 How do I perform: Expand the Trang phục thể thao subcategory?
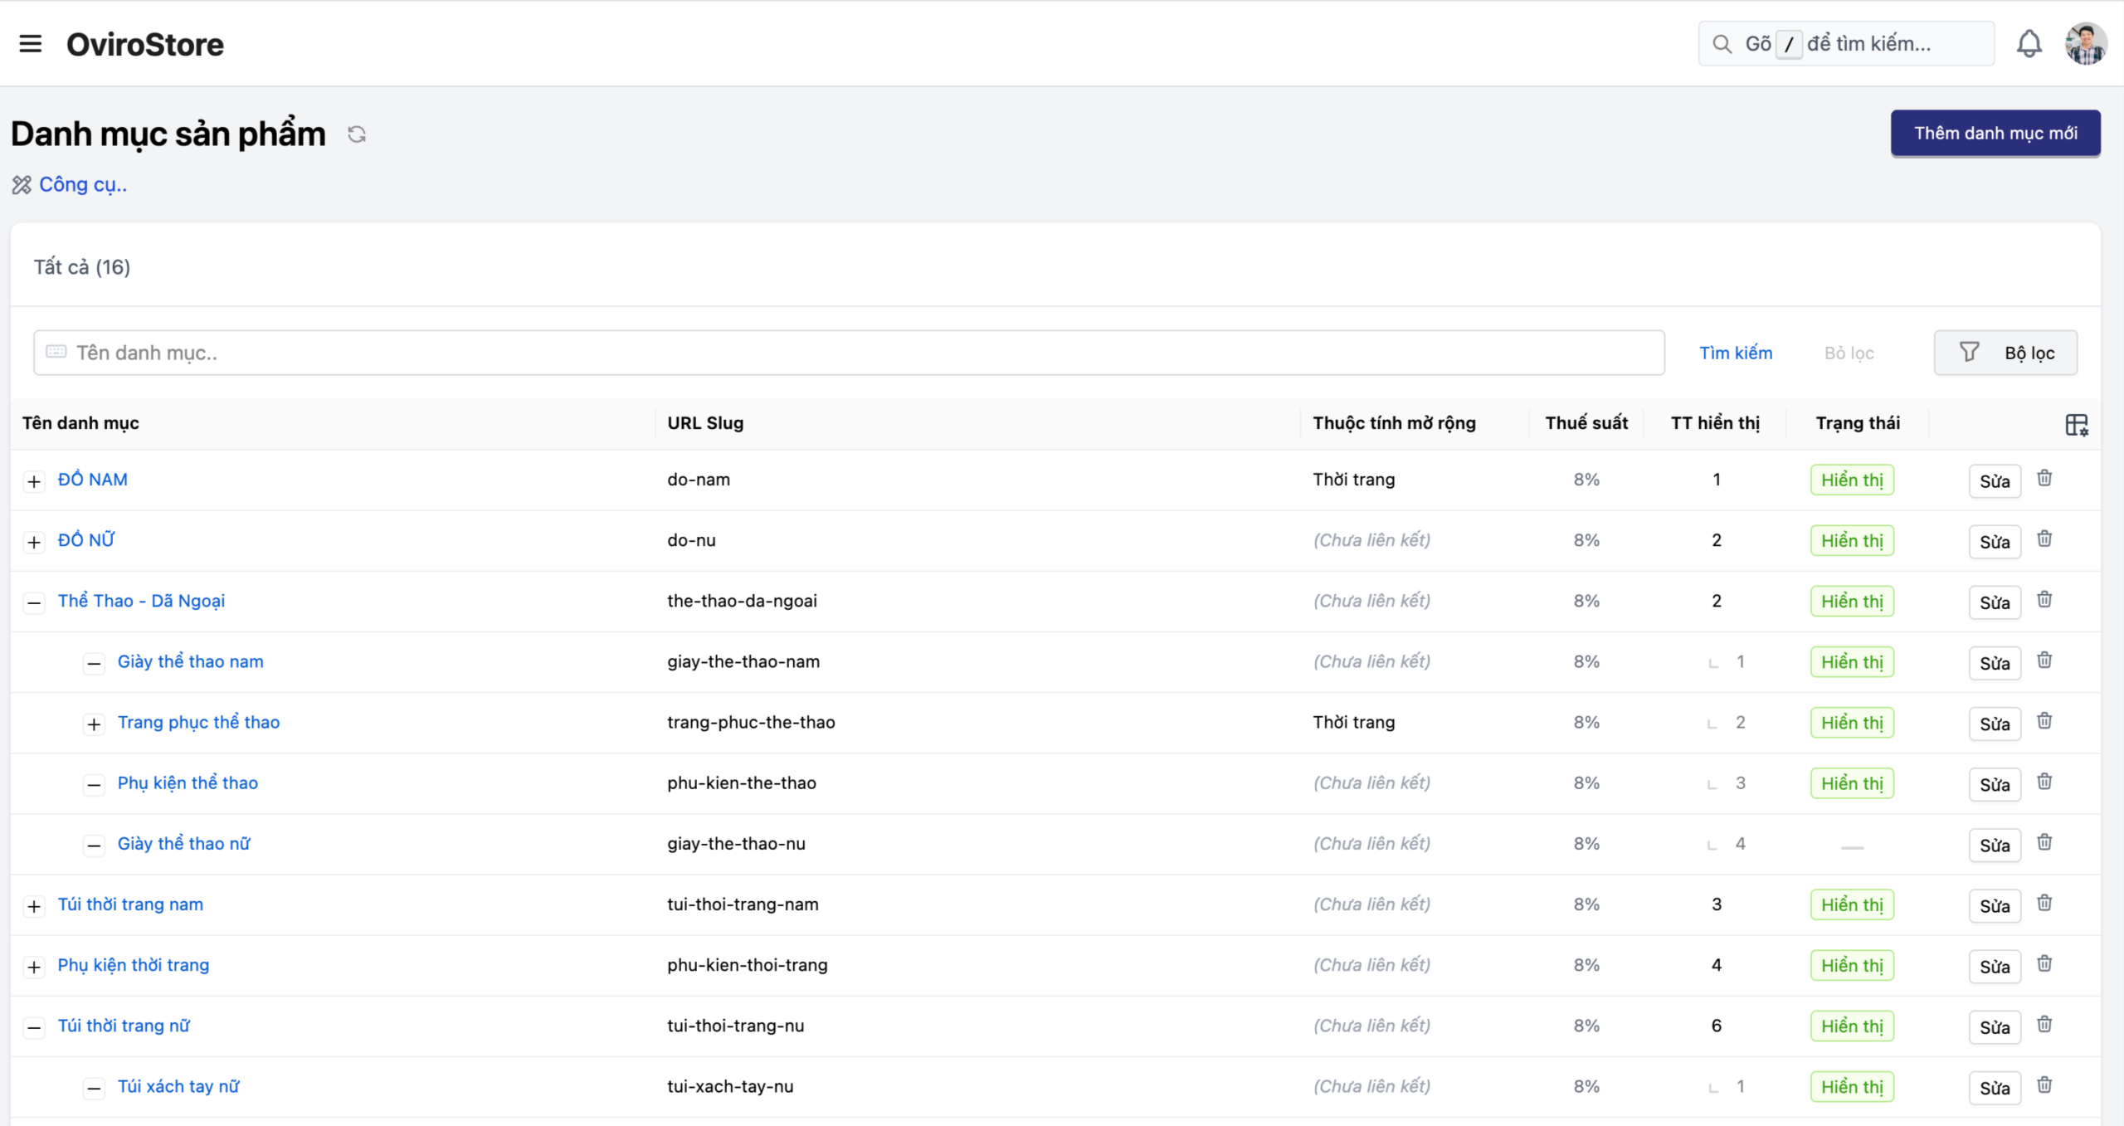coord(94,724)
